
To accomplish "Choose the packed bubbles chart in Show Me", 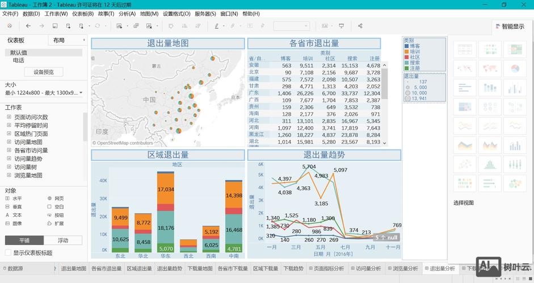I will pyautogui.click(x=515, y=184).
